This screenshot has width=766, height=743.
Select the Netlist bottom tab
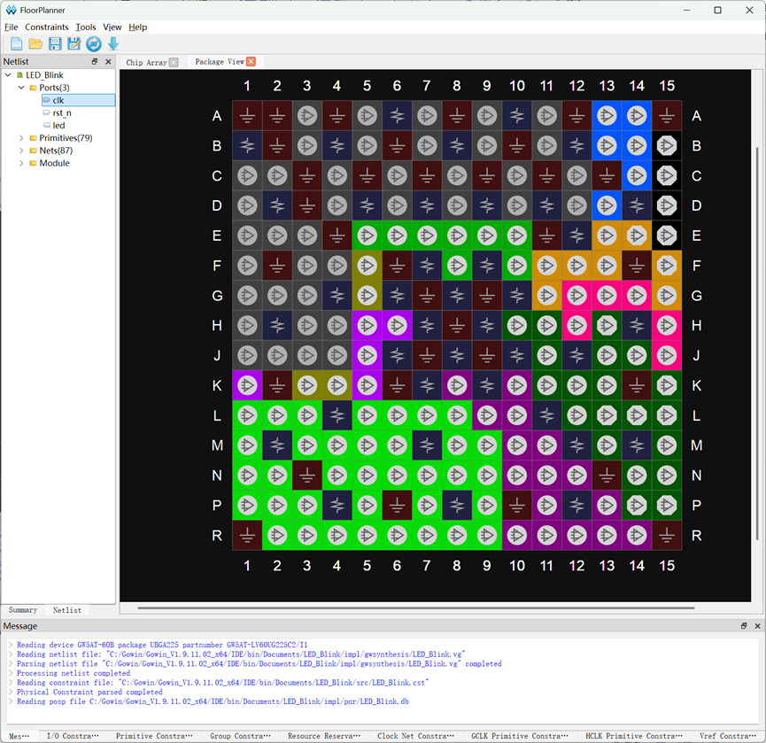point(67,609)
